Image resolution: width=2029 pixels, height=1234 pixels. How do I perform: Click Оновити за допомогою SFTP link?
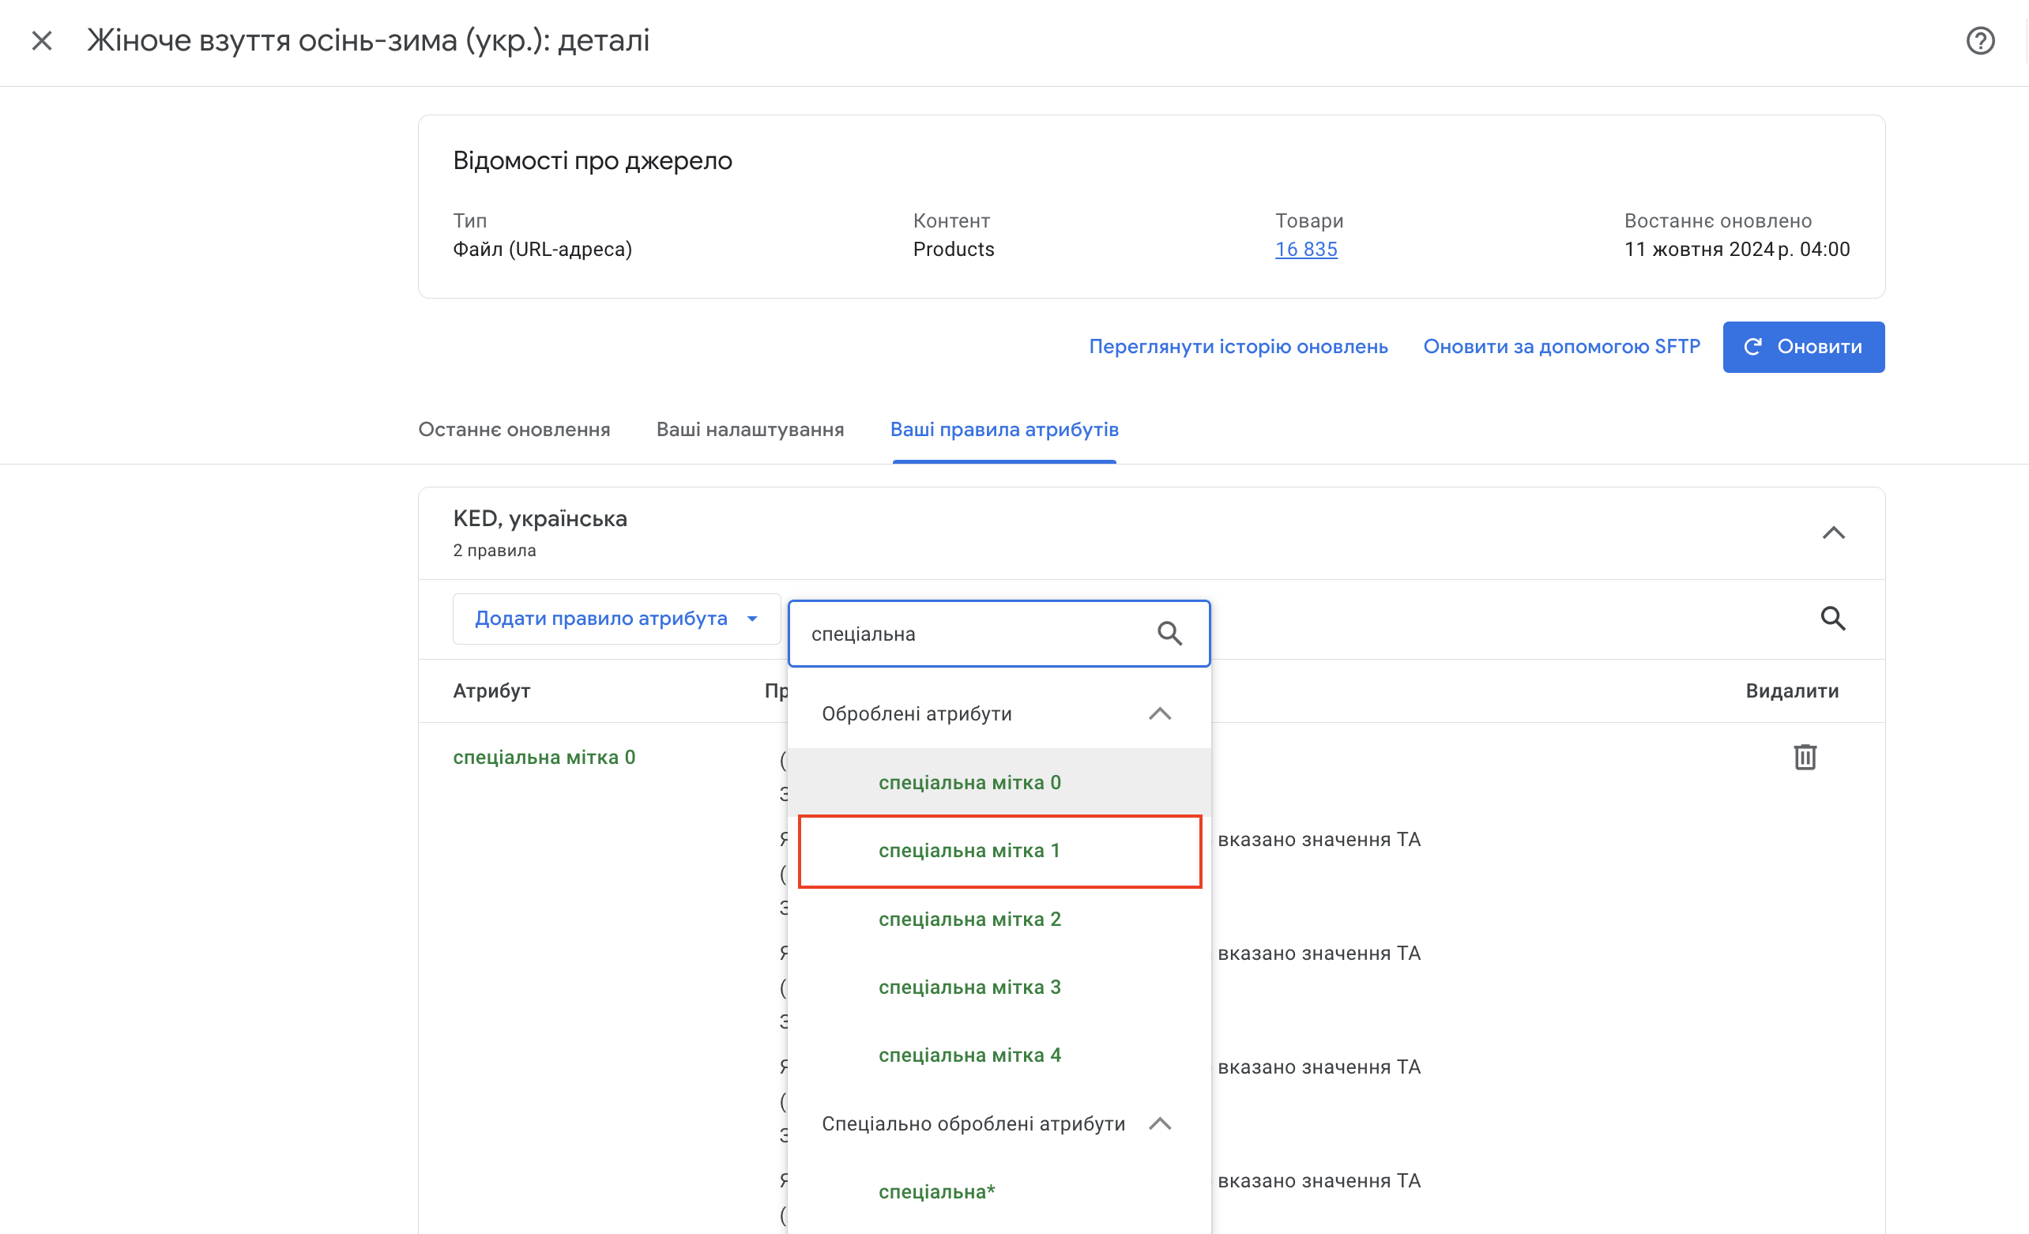click(1561, 347)
